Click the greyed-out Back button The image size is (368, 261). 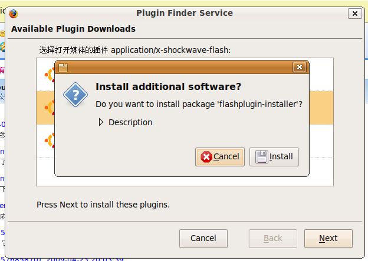point(272,238)
